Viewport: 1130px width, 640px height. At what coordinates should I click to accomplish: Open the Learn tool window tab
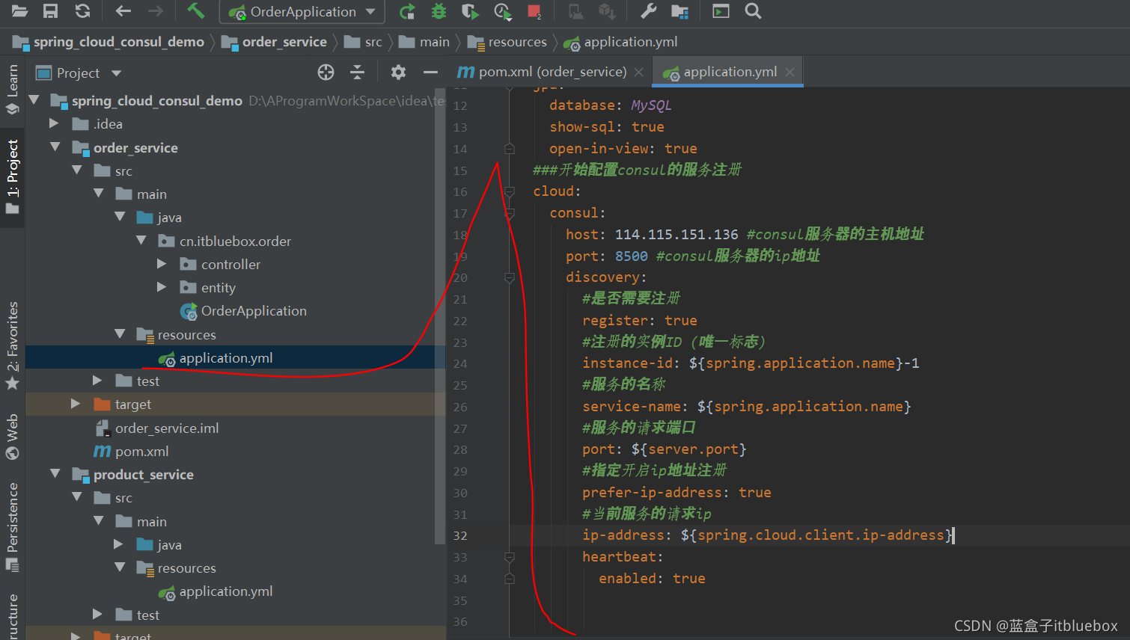coord(12,90)
